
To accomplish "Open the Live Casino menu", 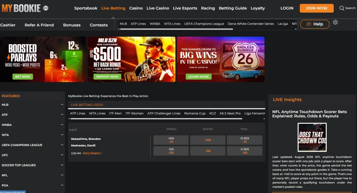I will (x=158, y=8).
